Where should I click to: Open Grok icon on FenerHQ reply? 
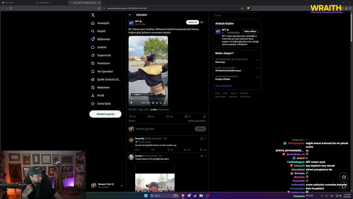pyautogui.click(x=202, y=138)
